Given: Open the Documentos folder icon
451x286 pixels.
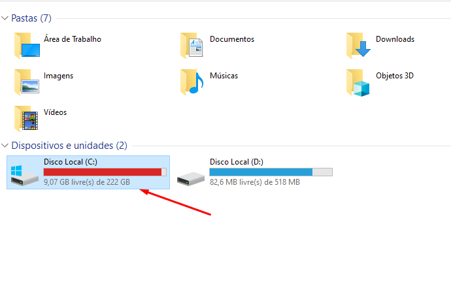Looking at the screenshot, I should (192, 46).
